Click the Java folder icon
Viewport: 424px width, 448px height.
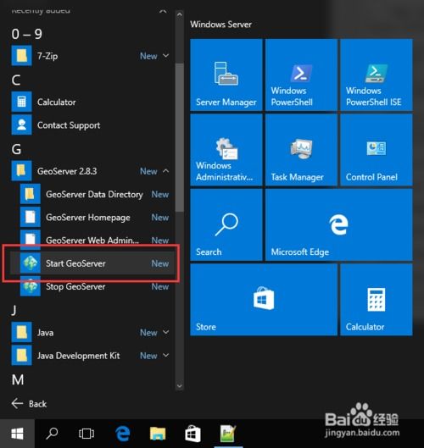(21, 332)
